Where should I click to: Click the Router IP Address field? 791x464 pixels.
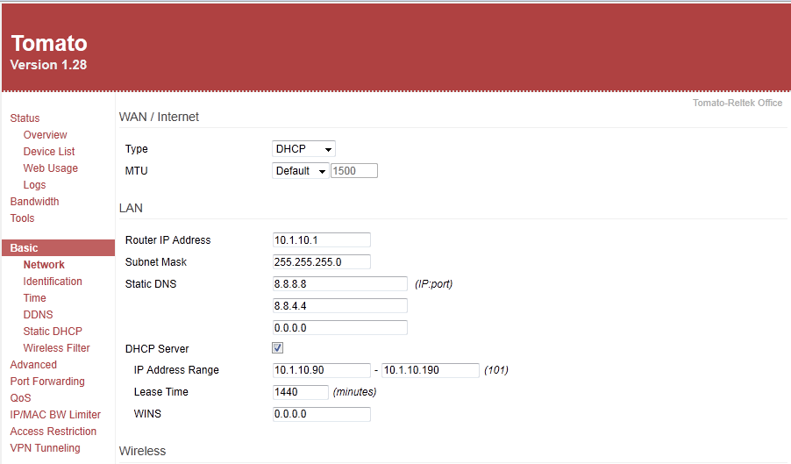point(321,240)
